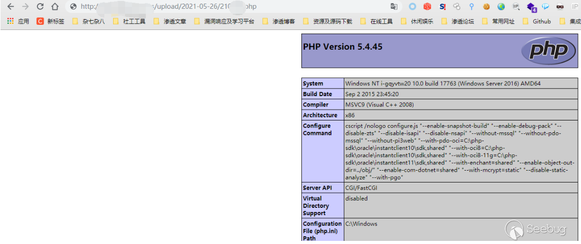581x244 pixels.
Task: Click the C:\Windows path value
Action: click(x=361, y=224)
